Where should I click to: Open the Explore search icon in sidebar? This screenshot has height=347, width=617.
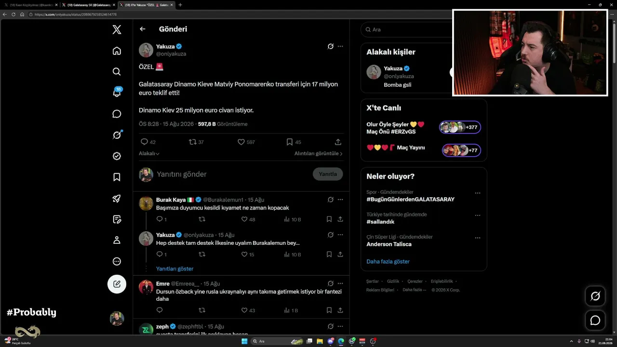click(x=117, y=71)
